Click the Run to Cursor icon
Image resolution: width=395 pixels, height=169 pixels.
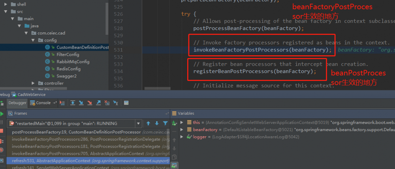click(x=115, y=103)
